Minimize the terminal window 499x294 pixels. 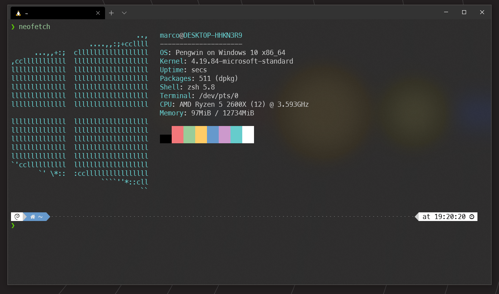coord(446,12)
